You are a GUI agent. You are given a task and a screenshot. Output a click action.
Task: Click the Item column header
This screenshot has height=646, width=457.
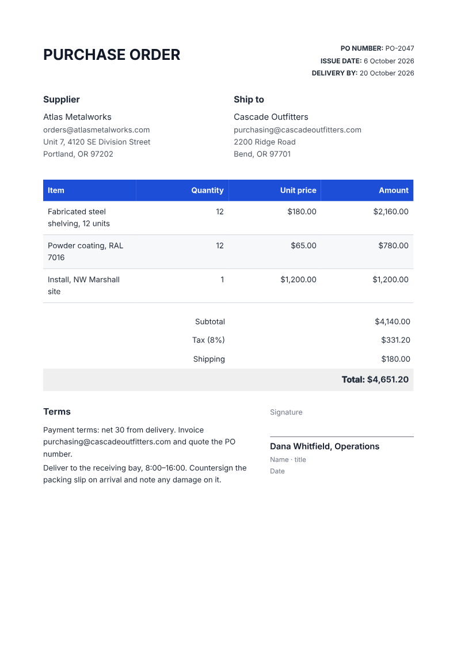click(x=89, y=191)
